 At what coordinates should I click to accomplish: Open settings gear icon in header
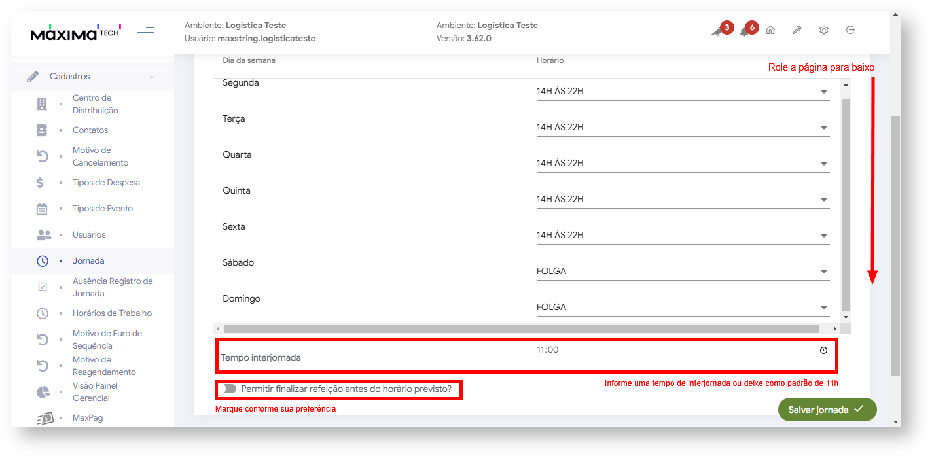pyautogui.click(x=823, y=30)
